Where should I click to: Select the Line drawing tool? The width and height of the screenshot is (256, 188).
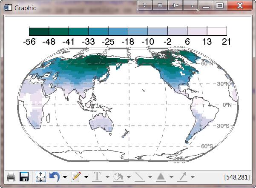coord(140,177)
